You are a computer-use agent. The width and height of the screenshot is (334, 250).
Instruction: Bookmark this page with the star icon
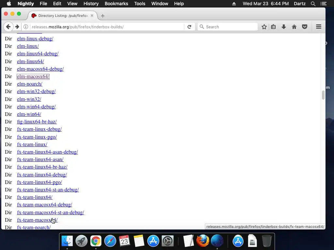(264, 27)
